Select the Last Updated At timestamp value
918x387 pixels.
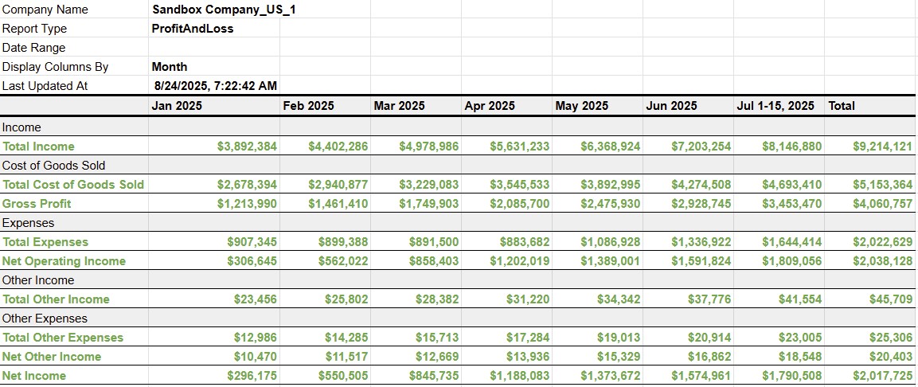(214, 86)
